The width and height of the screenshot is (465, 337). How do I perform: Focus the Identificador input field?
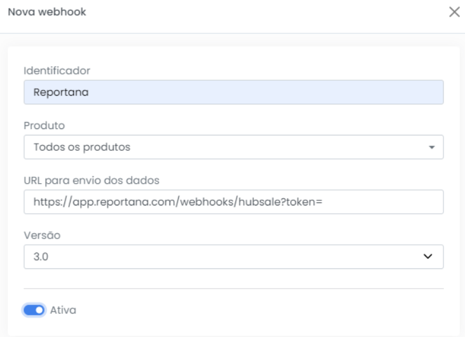click(x=233, y=92)
